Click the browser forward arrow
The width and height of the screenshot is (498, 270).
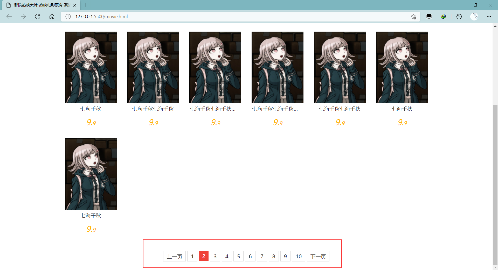23,17
